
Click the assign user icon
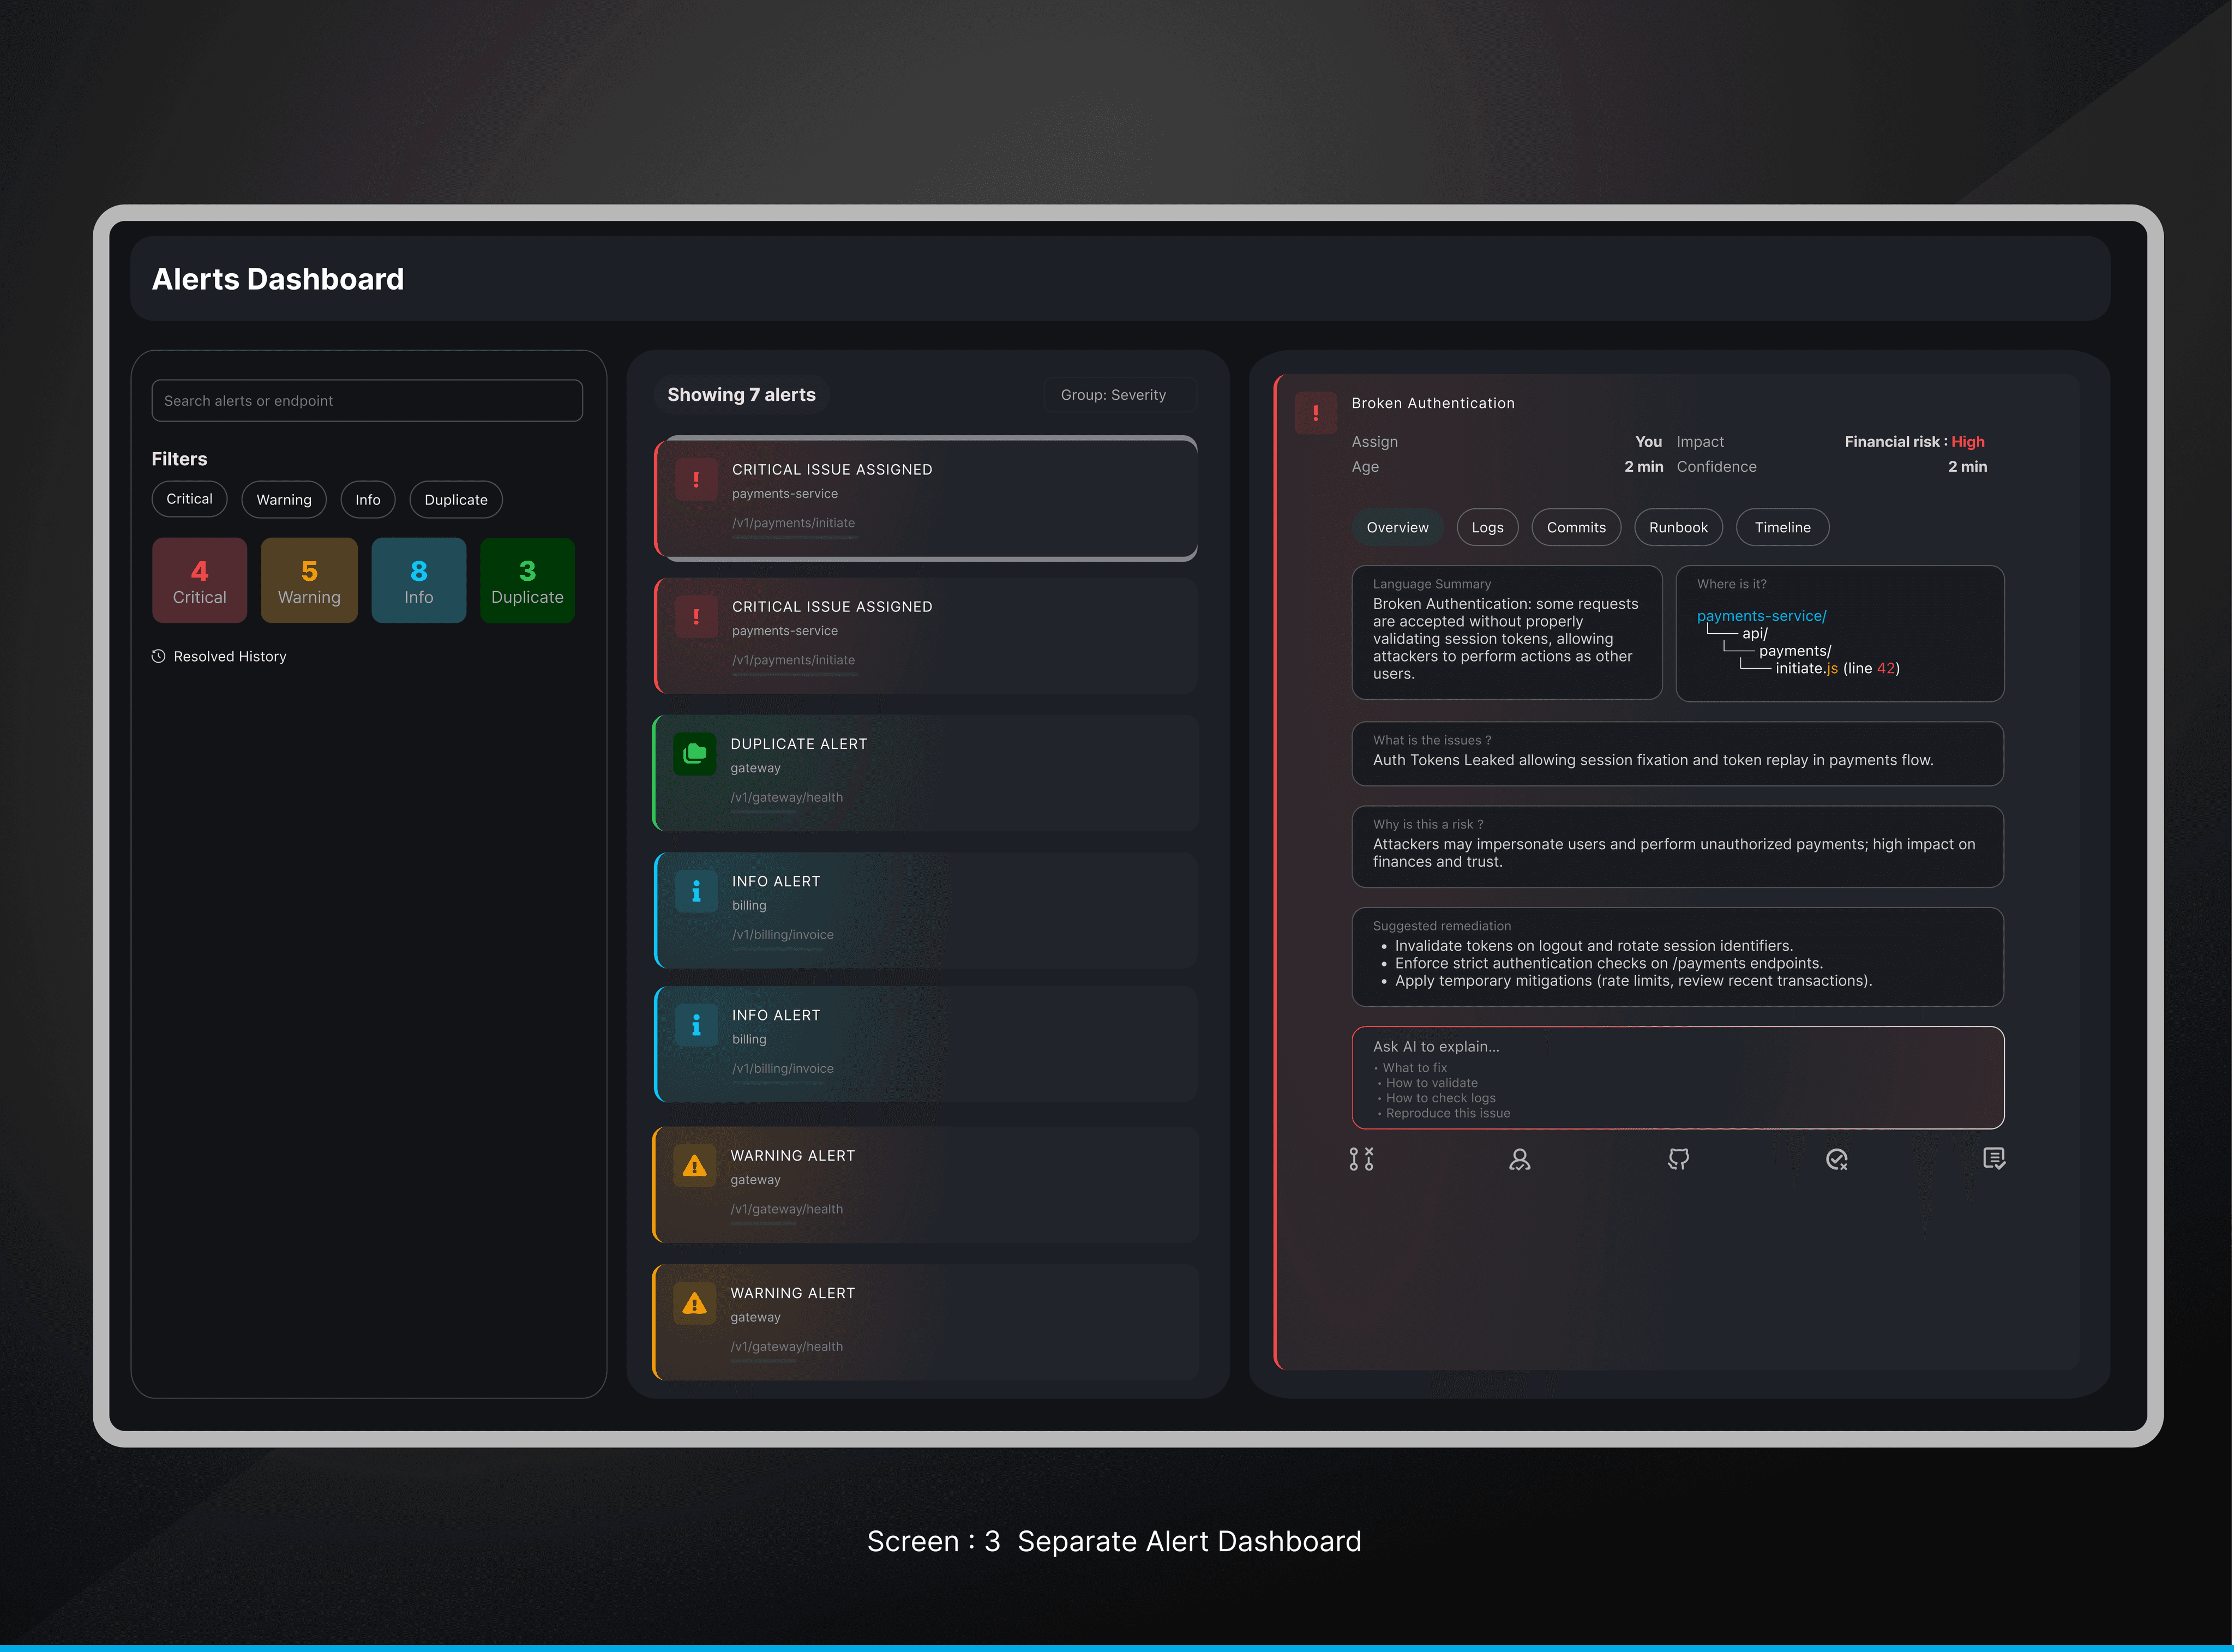pyautogui.click(x=1519, y=1159)
